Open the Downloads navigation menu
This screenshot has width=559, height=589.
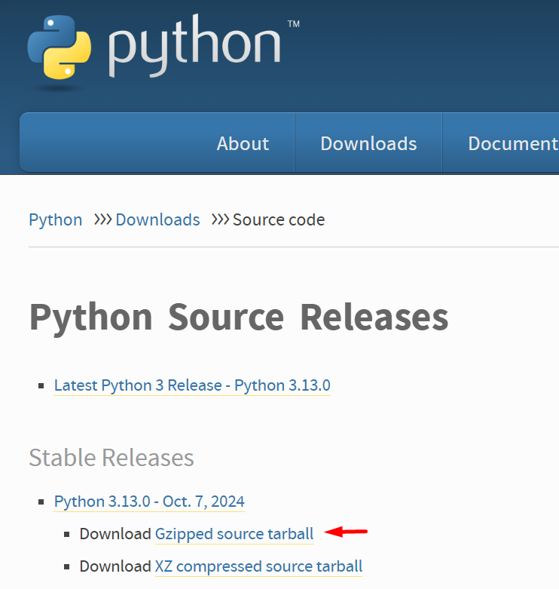(368, 143)
